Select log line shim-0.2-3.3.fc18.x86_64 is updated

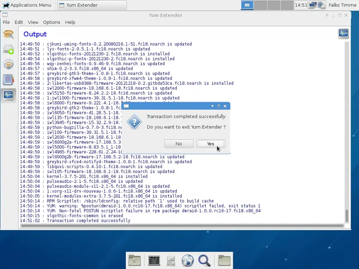(x=76, y=69)
